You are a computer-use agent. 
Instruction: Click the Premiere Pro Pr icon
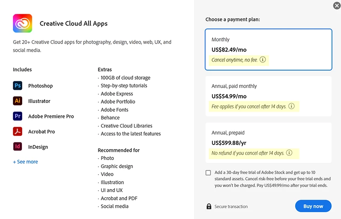click(x=18, y=116)
